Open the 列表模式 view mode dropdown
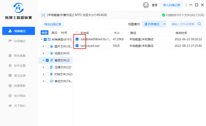 click(154, 24)
